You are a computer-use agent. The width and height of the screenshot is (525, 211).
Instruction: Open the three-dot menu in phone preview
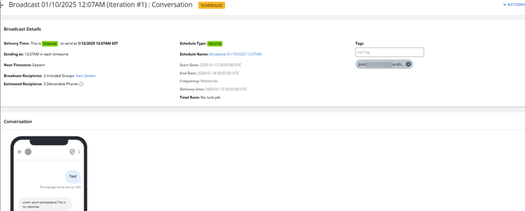(80, 152)
